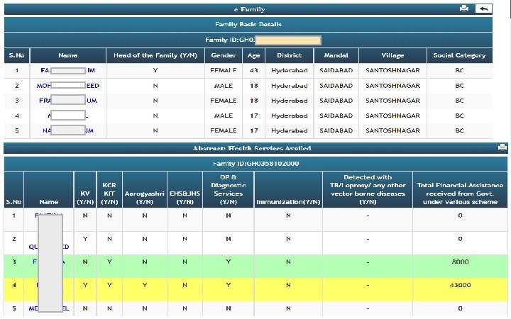Click the 43000 financial assistance value
The width and height of the screenshot is (511, 319).
coord(460,285)
